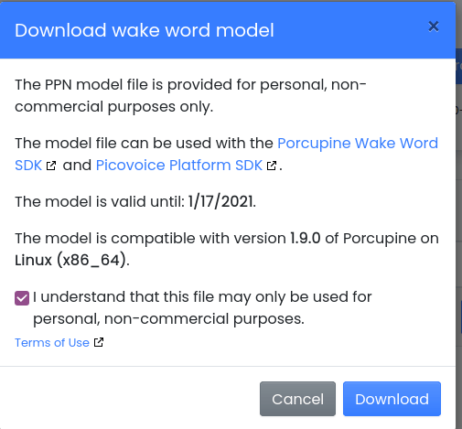Click 'The model file can be used' text
The height and width of the screenshot is (429, 462).
113,143
